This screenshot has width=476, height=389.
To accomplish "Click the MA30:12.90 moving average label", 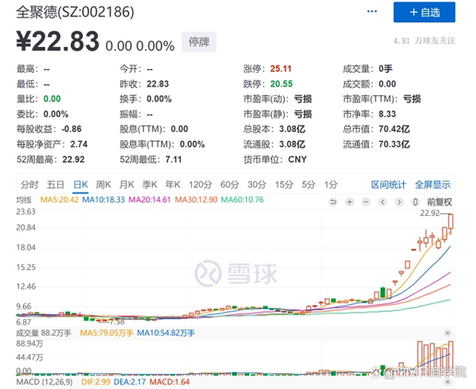I will [196, 200].
